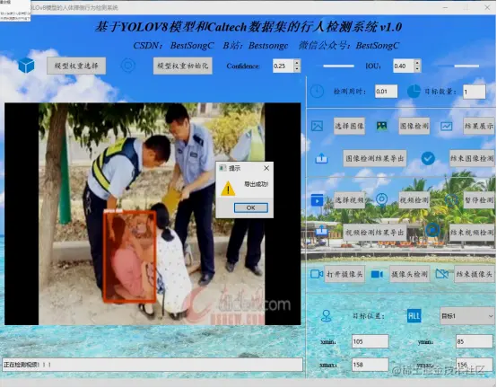Screen dimensions: 497x388
Task: Click the IOU field showing 0.40
Action: point(404,66)
